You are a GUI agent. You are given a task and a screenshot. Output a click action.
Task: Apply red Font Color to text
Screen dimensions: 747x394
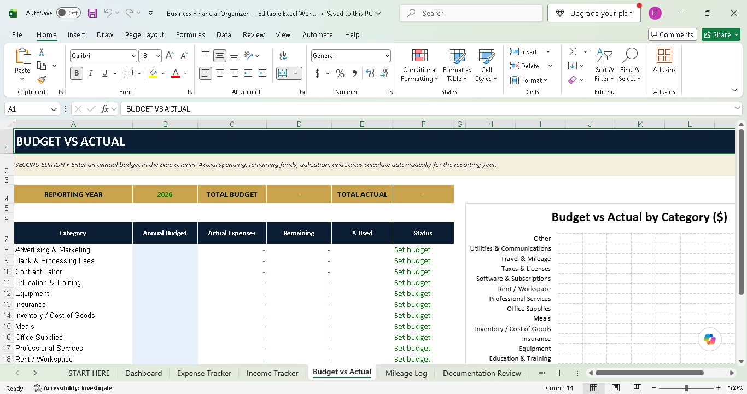pyautogui.click(x=176, y=73)
